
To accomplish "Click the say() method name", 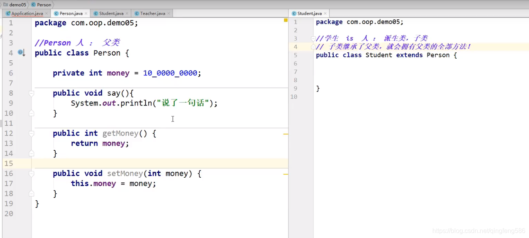I will pyautogui.click(x=114, y=93).
